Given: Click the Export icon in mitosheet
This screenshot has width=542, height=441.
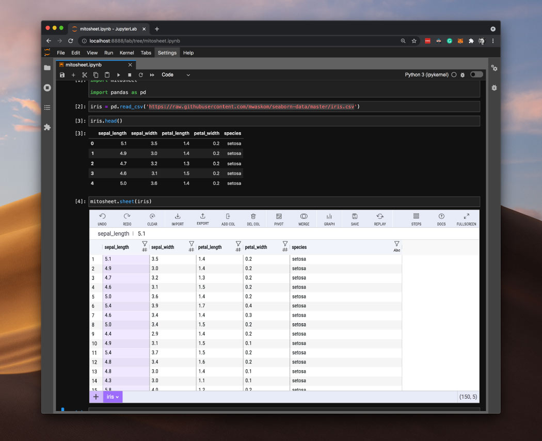Looking at the screenshot, I should click(203, 217).
